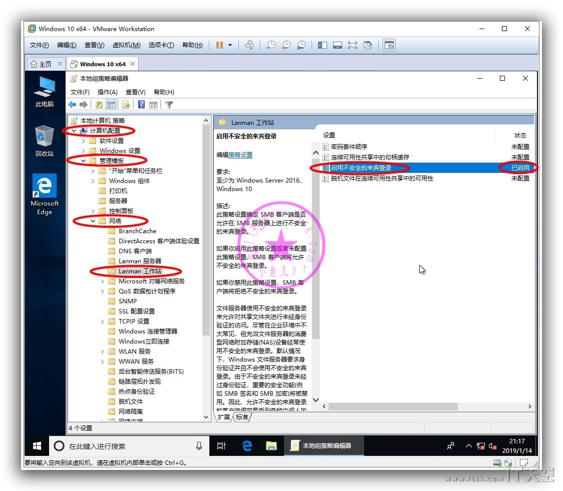
Task: Expand the TCPIP 设置 tree node
Action: (x=103, y=321)
